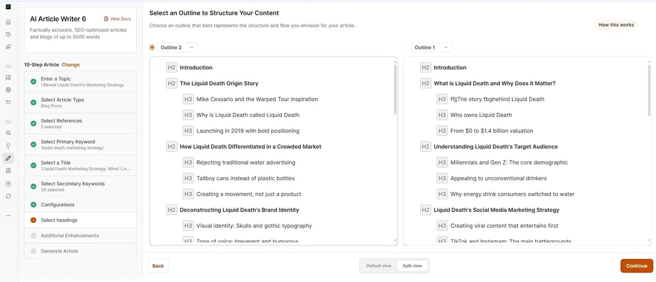Click Change next to 10-Step Article
Screen dimensions: 656x282
click(71, 64)
